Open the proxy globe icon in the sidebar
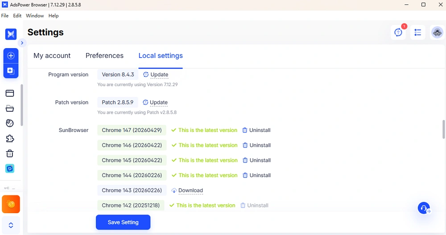The height and width of the screenshot is (235, 446). tap(10, 123)
